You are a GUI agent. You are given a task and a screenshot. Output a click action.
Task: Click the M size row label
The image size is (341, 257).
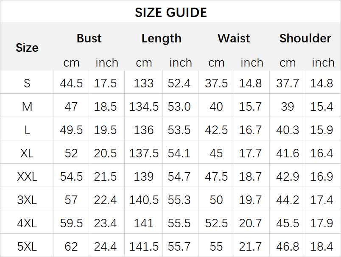point(27,106)
